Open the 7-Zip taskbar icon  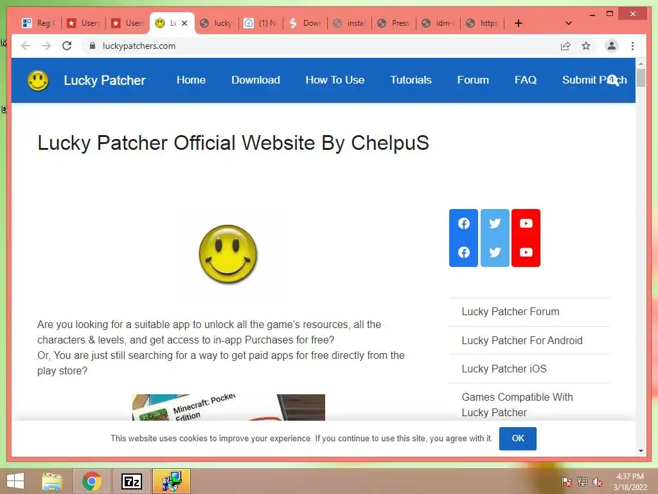click(131, 481)
